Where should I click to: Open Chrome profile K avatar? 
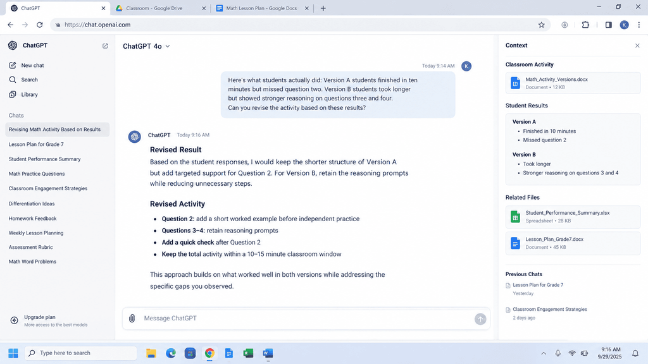[625, 25]
